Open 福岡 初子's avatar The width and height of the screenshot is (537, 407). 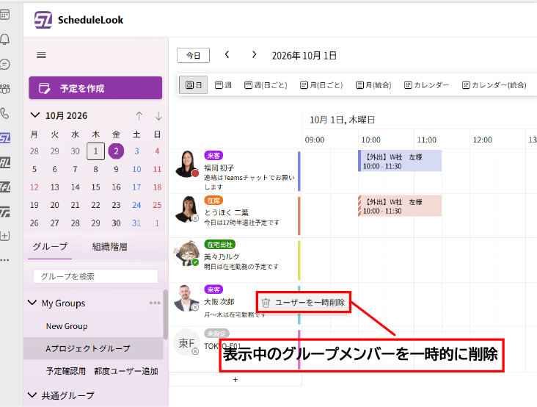186,164
